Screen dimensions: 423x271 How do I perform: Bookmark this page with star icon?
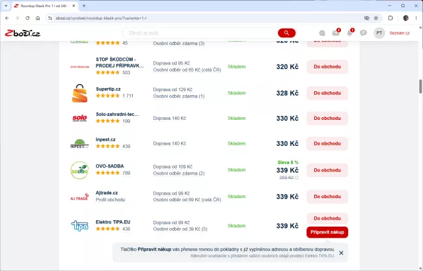coord(376,18)
